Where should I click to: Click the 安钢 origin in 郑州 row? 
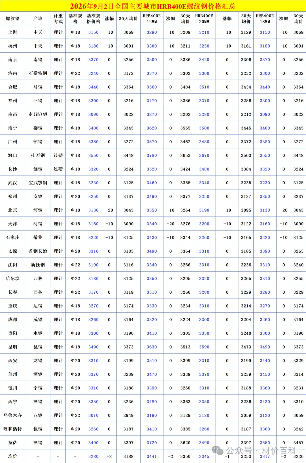point(38,196)
